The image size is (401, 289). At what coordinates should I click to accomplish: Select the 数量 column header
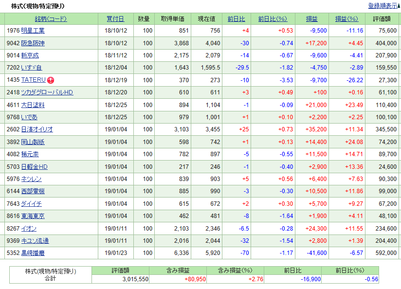click(144, 19)
